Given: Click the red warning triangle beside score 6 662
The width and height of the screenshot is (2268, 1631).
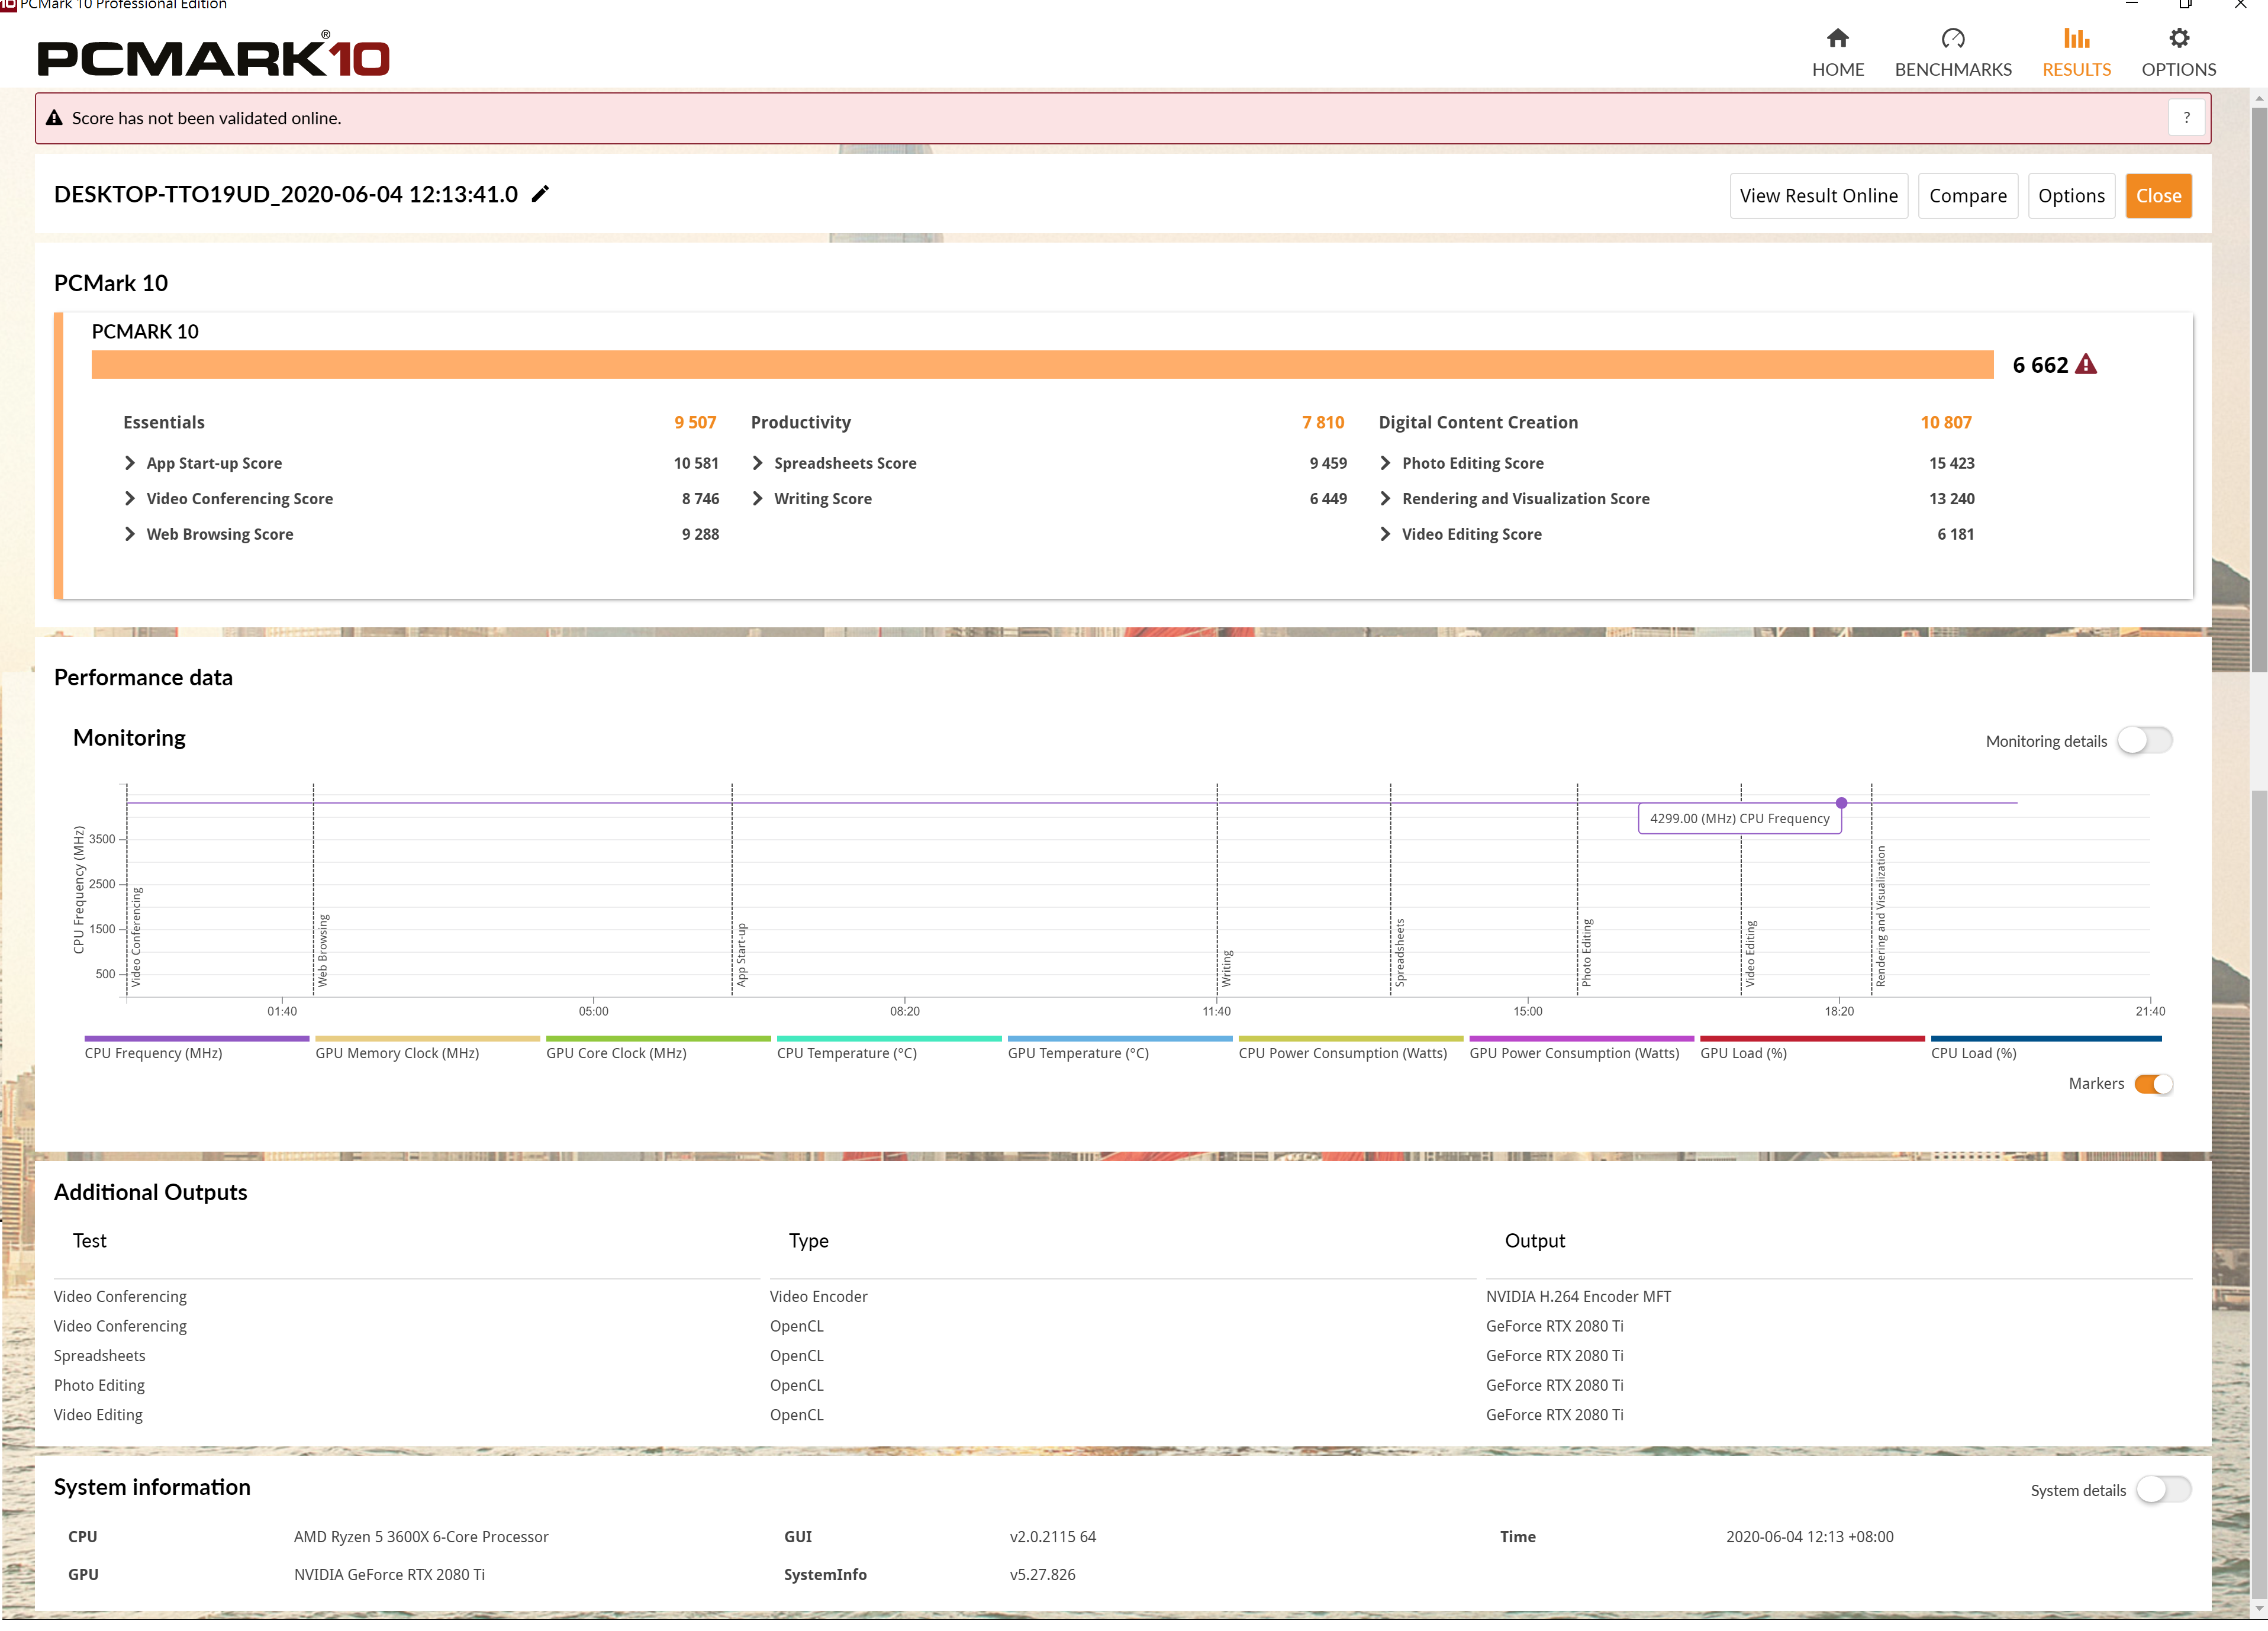Looking at the screenshot, I should tap(2085, 364).
